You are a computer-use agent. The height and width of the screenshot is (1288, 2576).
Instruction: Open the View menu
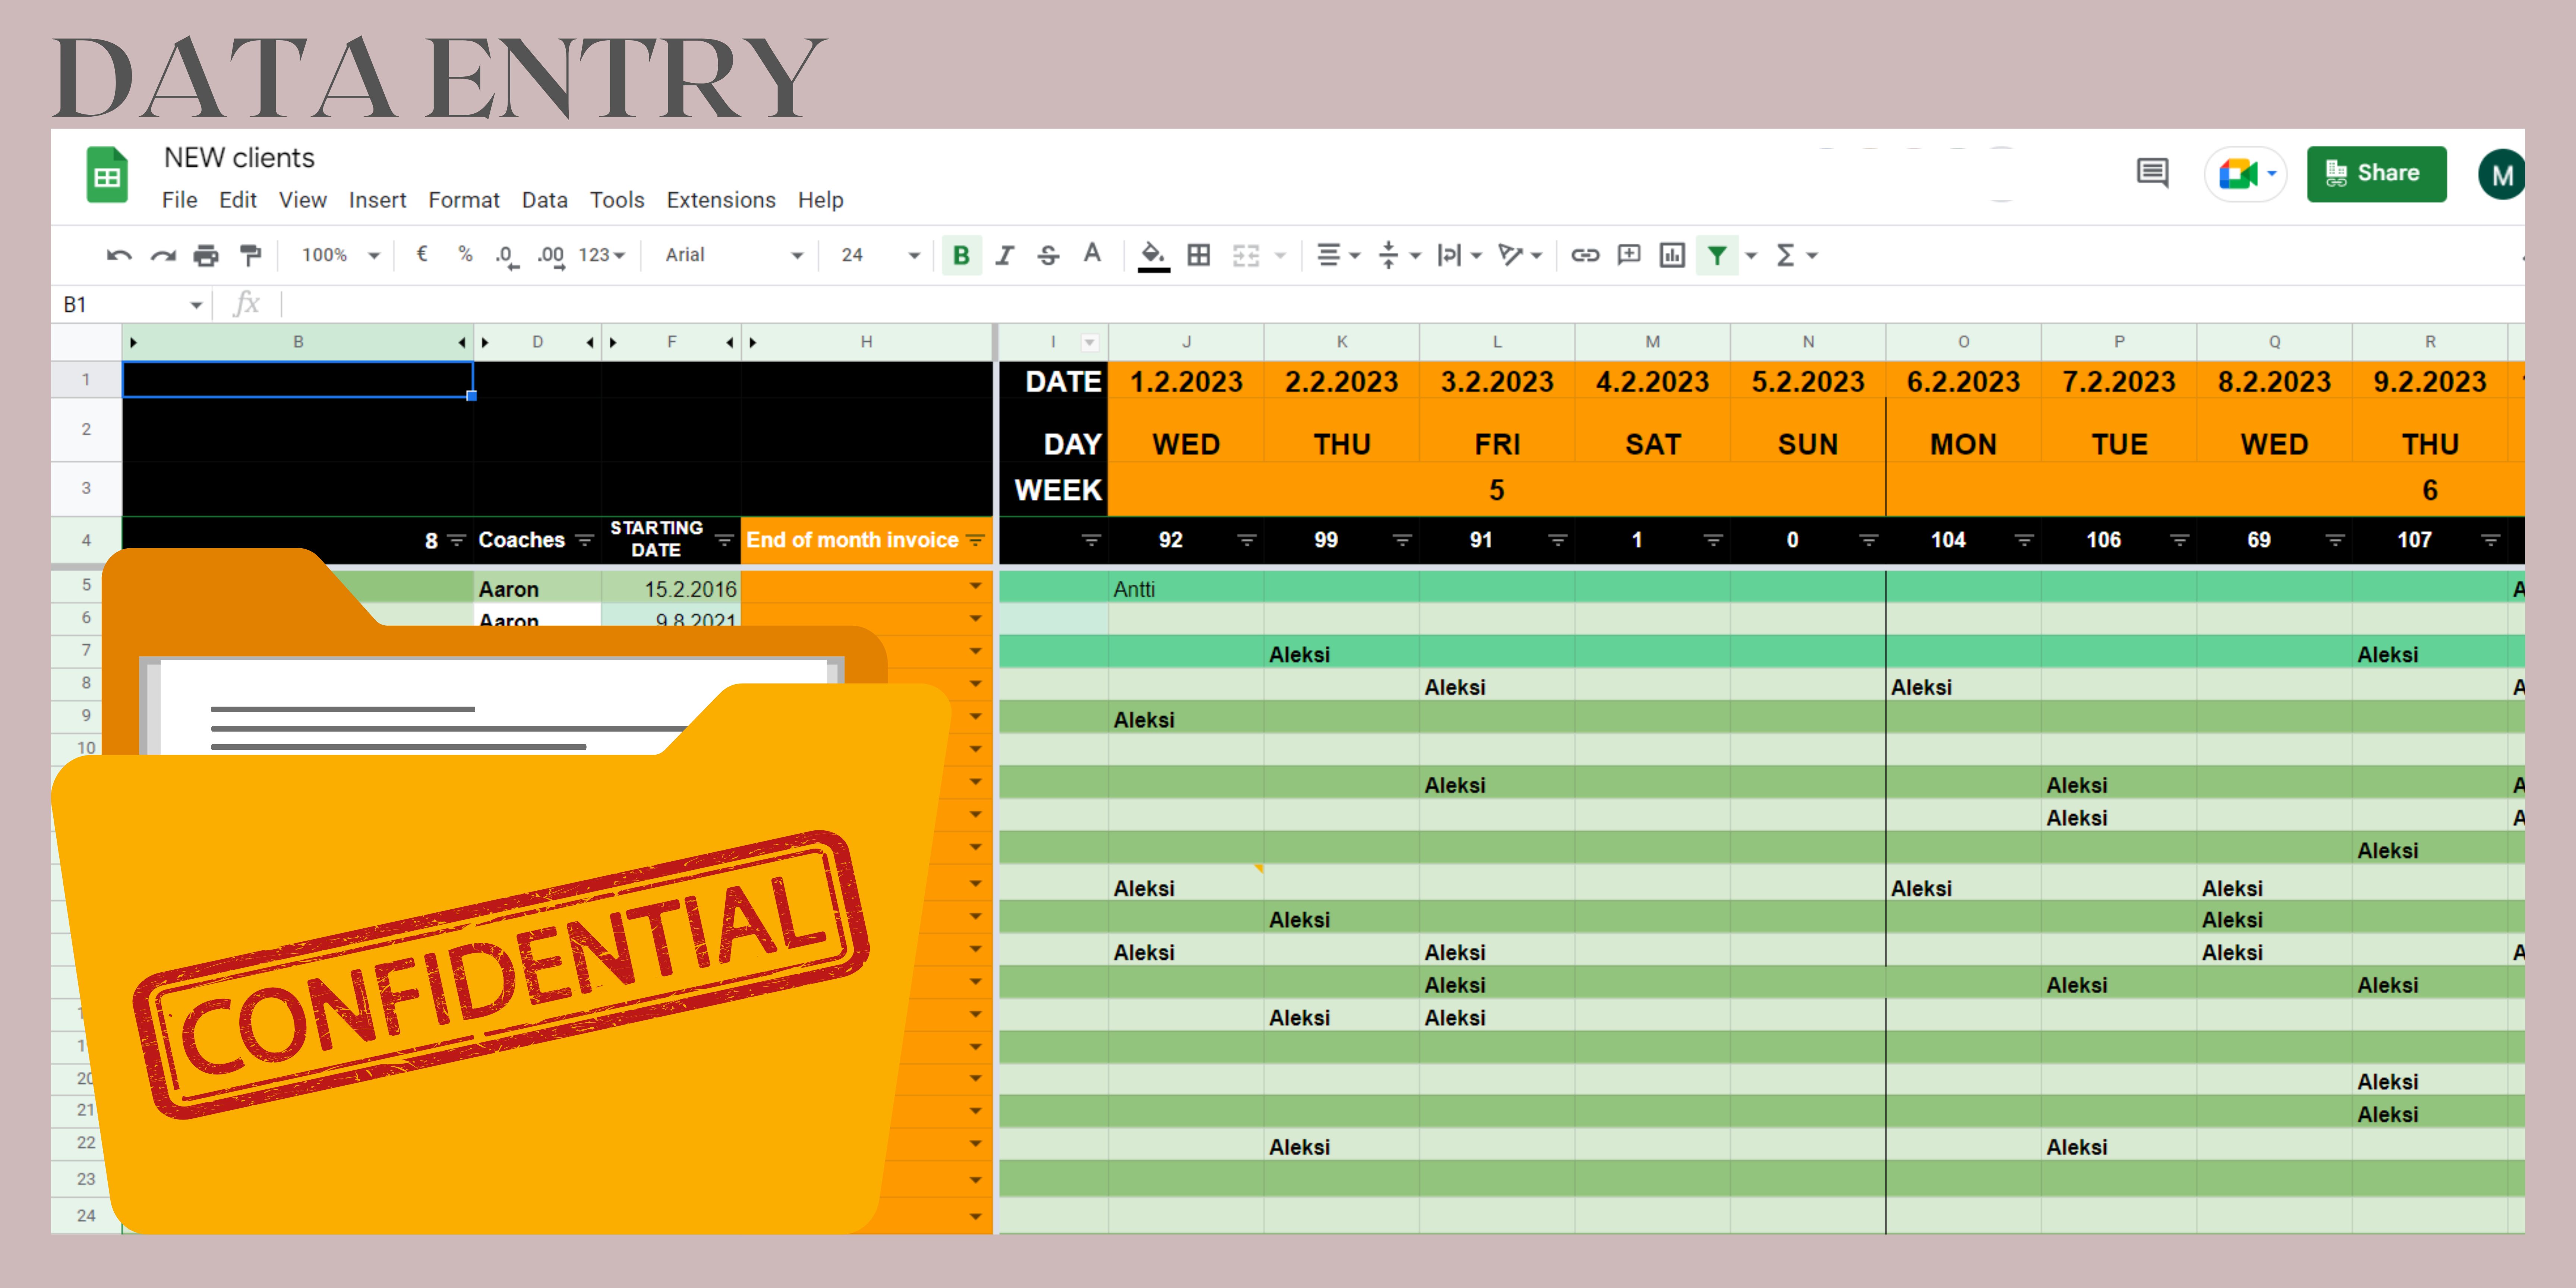click(x=303, y=200)
